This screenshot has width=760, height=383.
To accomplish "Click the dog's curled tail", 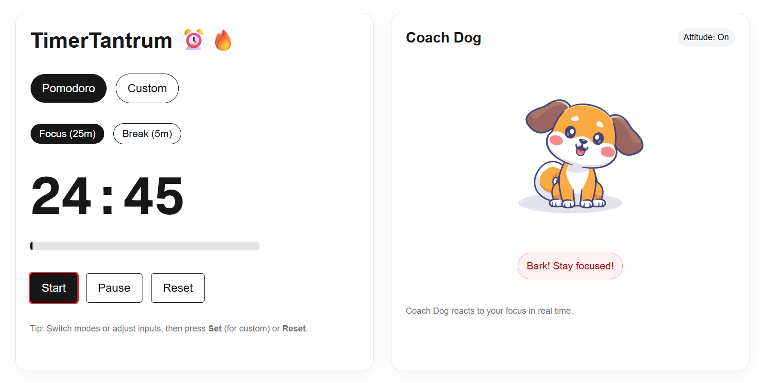I will 545,181.
